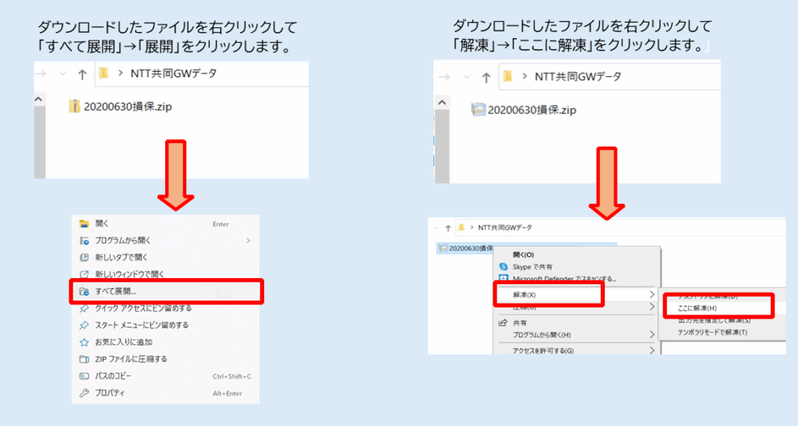Click the ZIP ファイルに圧縮する icon
This screenshot has height=426, width=798.
84,360
